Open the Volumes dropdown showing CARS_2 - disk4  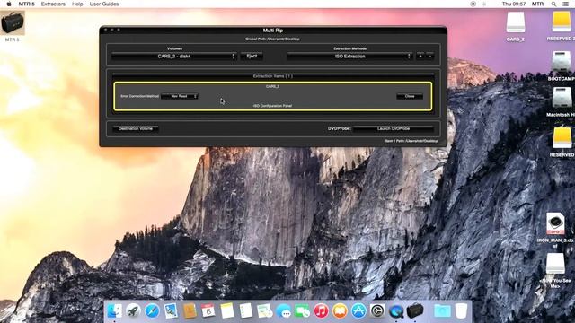point(174,56)
